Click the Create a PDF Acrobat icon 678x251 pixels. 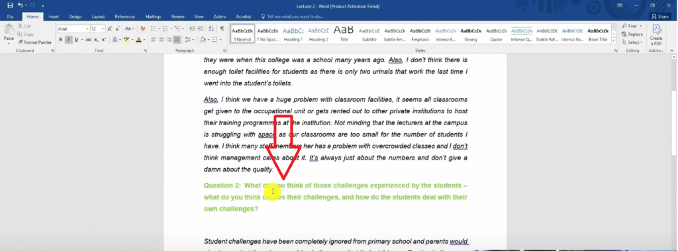[x=657, y=34]
